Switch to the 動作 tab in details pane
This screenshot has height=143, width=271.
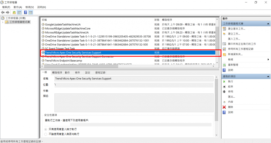[x=67, y=73]
